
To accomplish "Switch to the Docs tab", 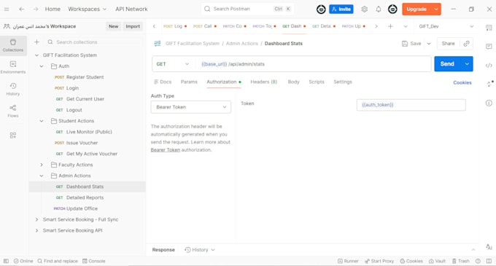I will (x=163, y=82).
